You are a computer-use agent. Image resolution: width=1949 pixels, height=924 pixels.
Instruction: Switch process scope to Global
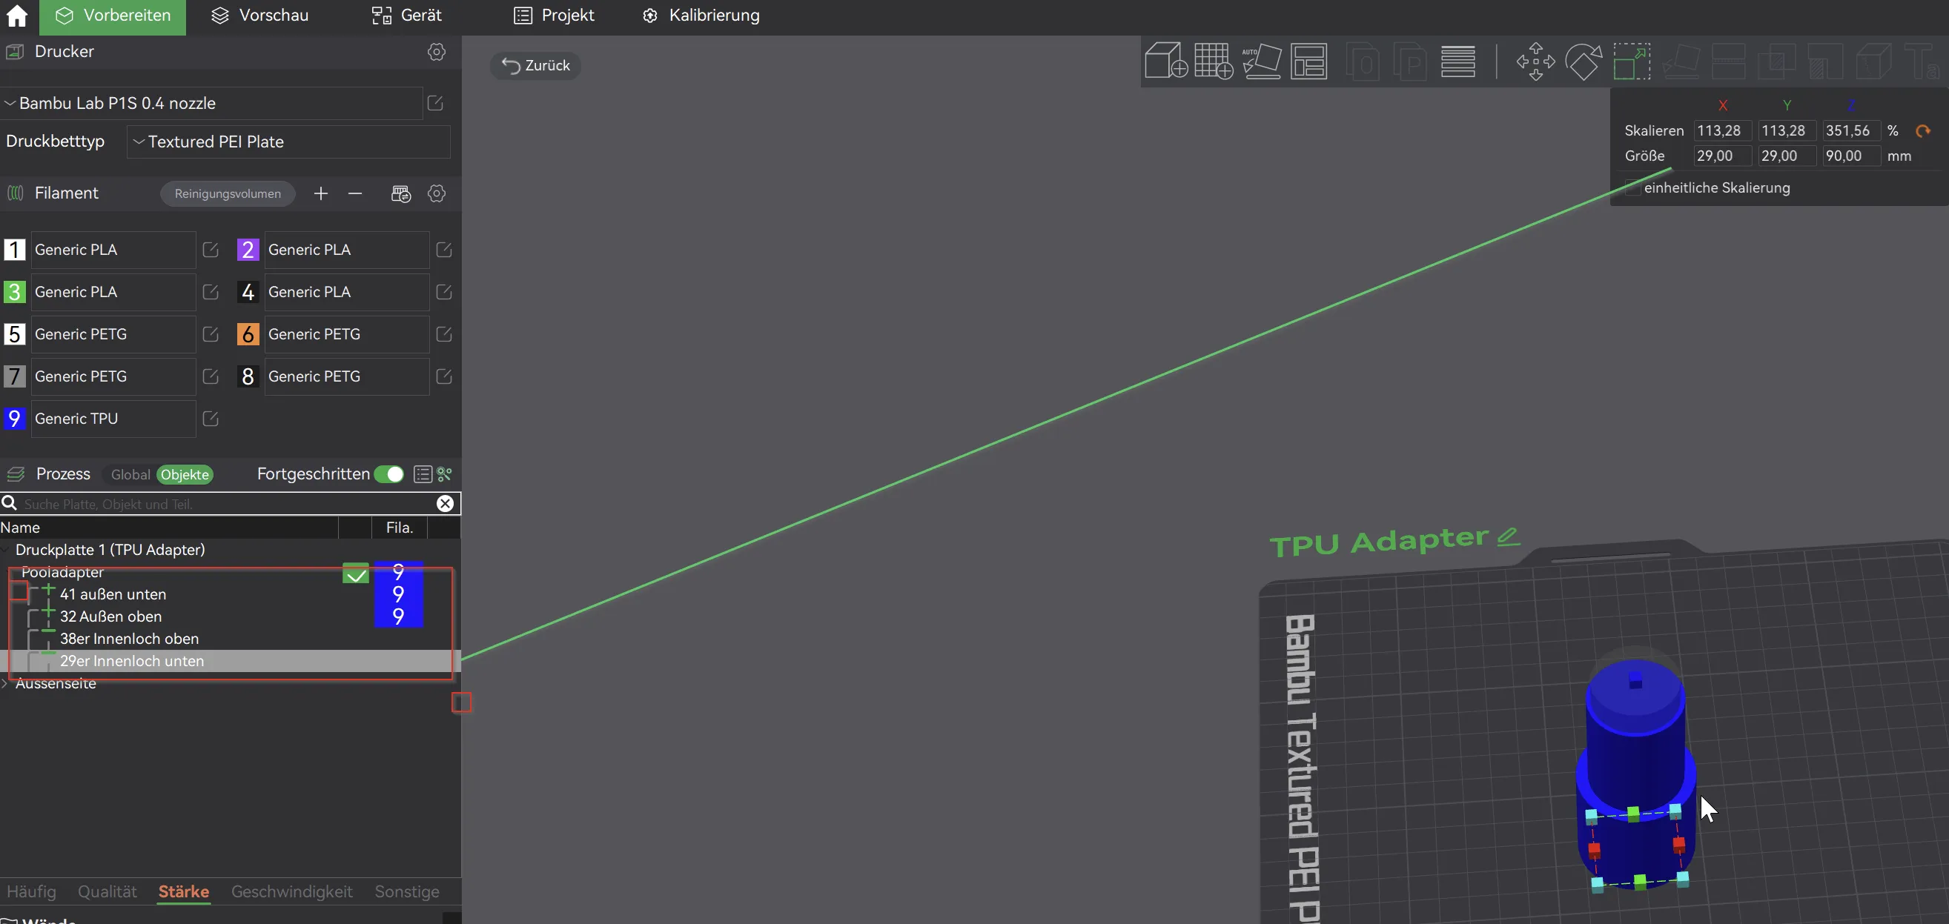pyautogui.click(x=130, y=475)
